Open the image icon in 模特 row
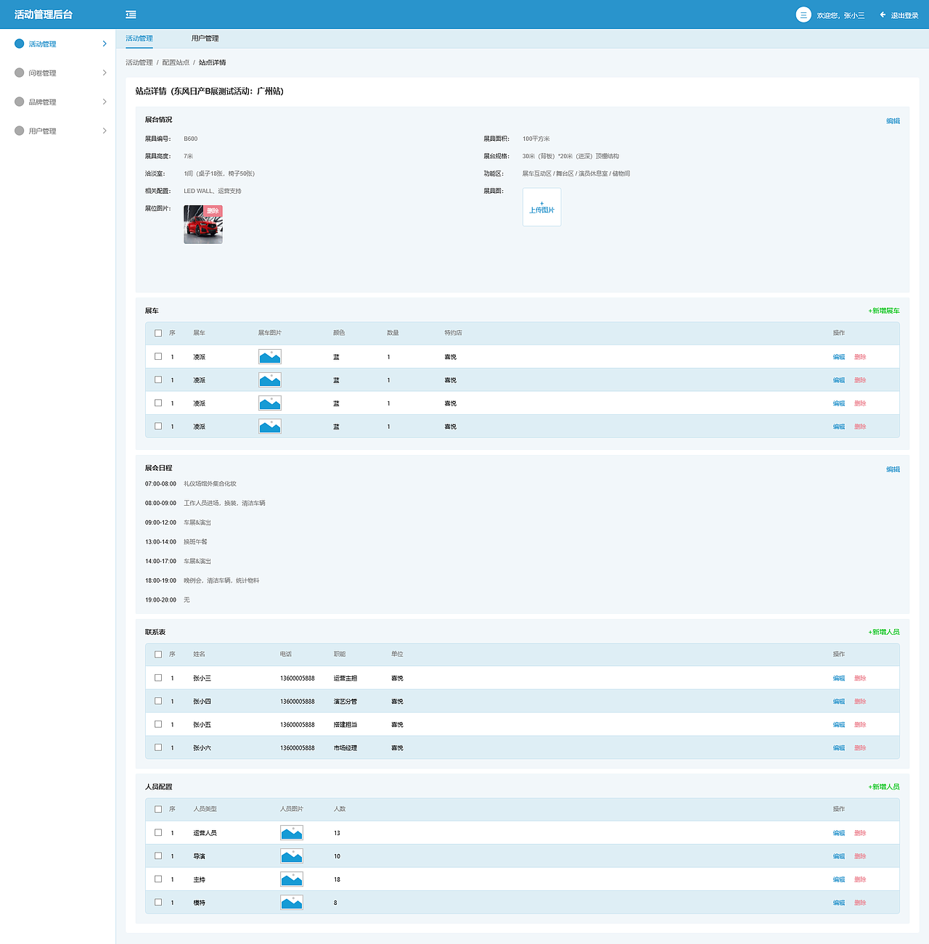The image size is (929, 944). tap(292, 903)
